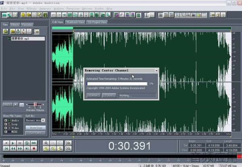
Task: Click the Fast Forward transport button
Action: coord(20,148)
